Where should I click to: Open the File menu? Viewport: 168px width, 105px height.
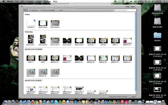click(17, 1)
